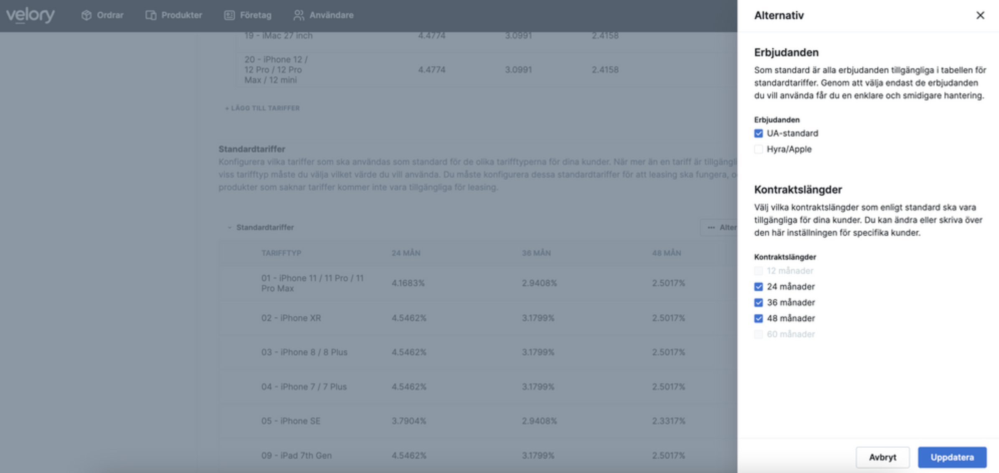Click the Avbryt button
Screen dimensions: 999x473
tap(882, 457)
